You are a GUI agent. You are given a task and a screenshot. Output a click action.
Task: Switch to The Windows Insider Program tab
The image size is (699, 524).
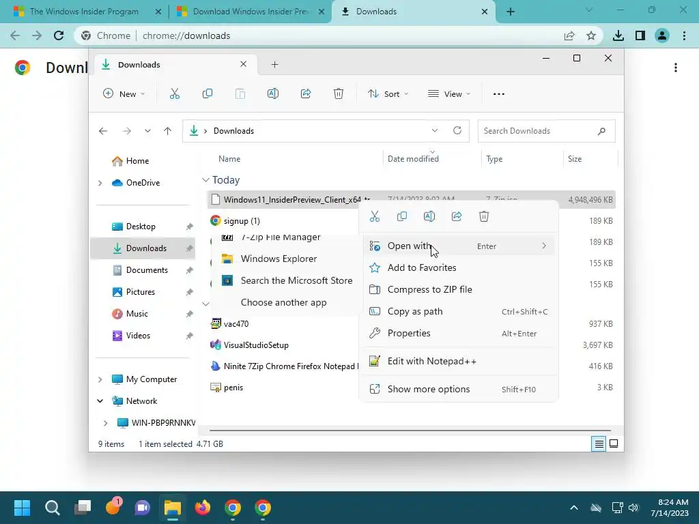pyautogui.click(x=84, y=12)
